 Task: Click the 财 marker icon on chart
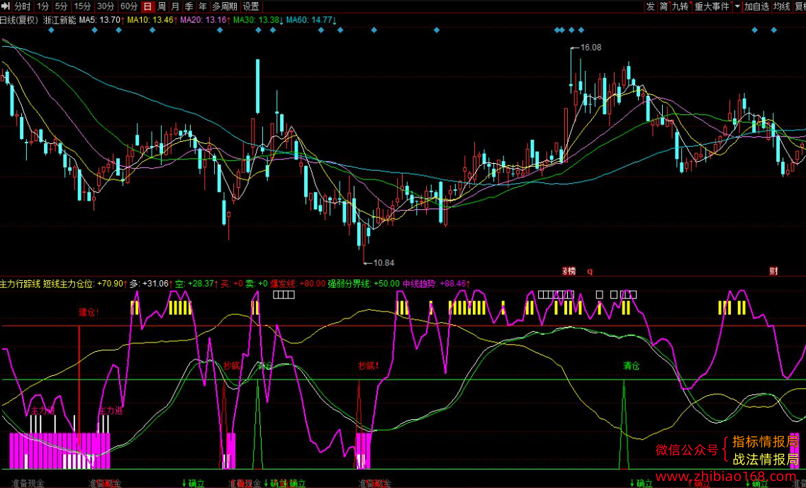click(773, 270)
